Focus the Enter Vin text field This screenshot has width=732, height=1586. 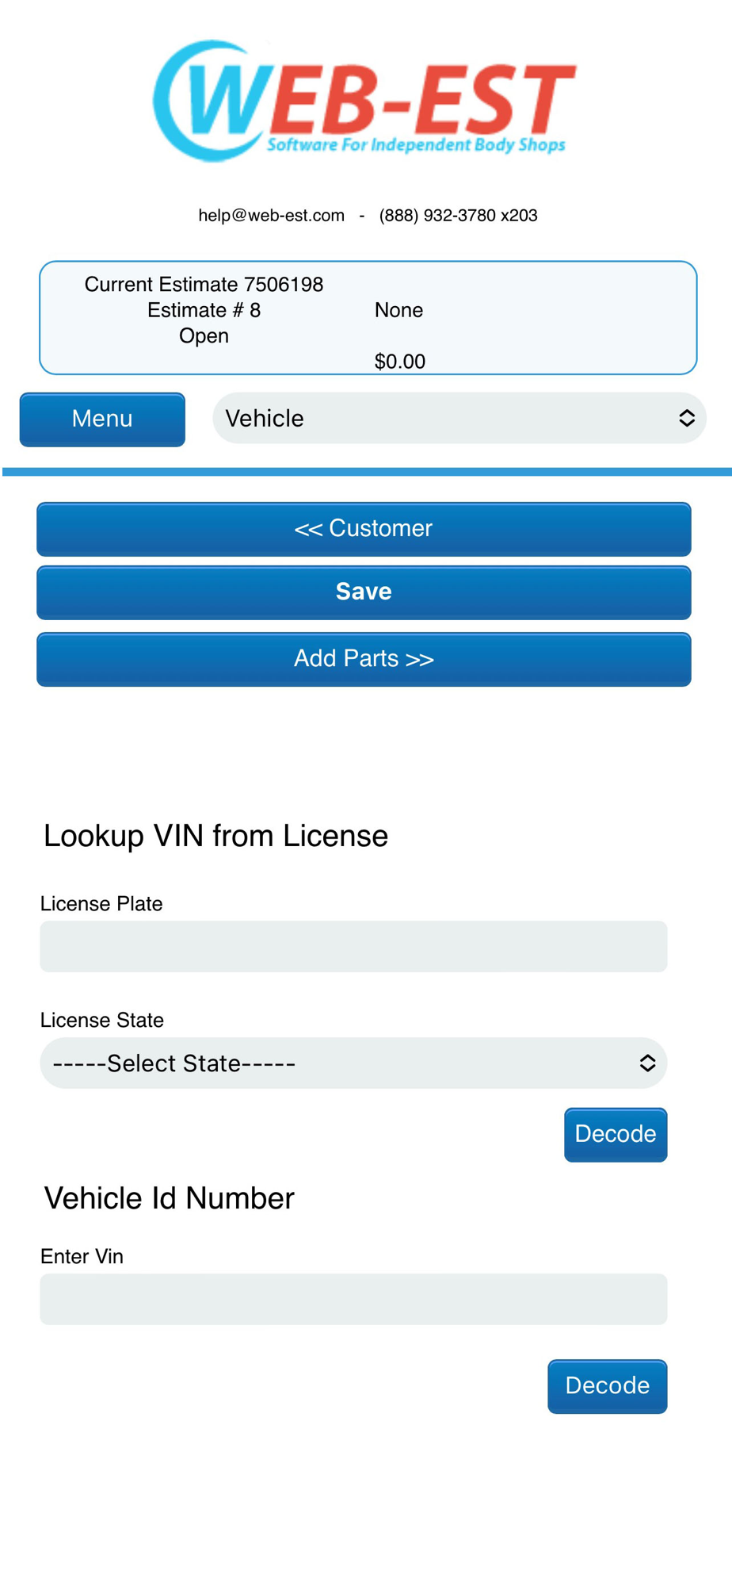pyautogui.click(x=353, y=1299)
